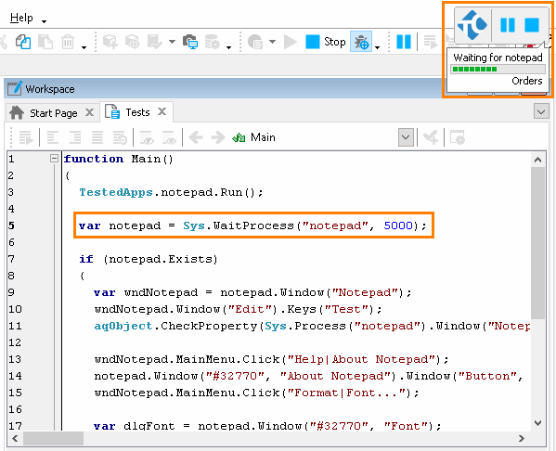The width and height of the screenshot is (556, 451).
Task: Stop test from floating indicator
Action: tap(532, 25)
